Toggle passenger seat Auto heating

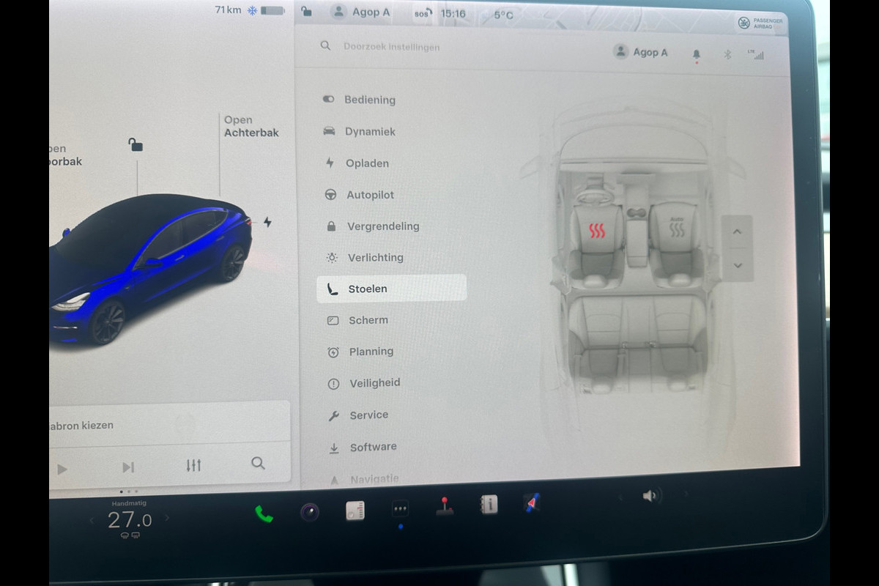click(676, 229)
